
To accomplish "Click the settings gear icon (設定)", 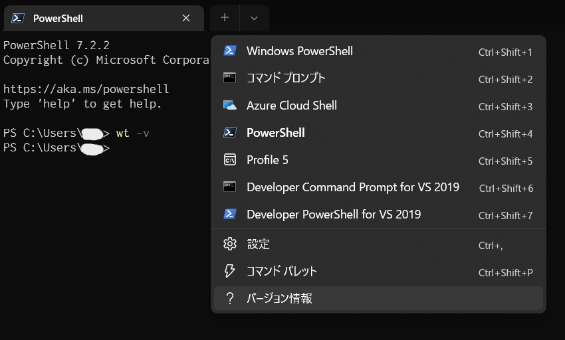I will (230, 244).
